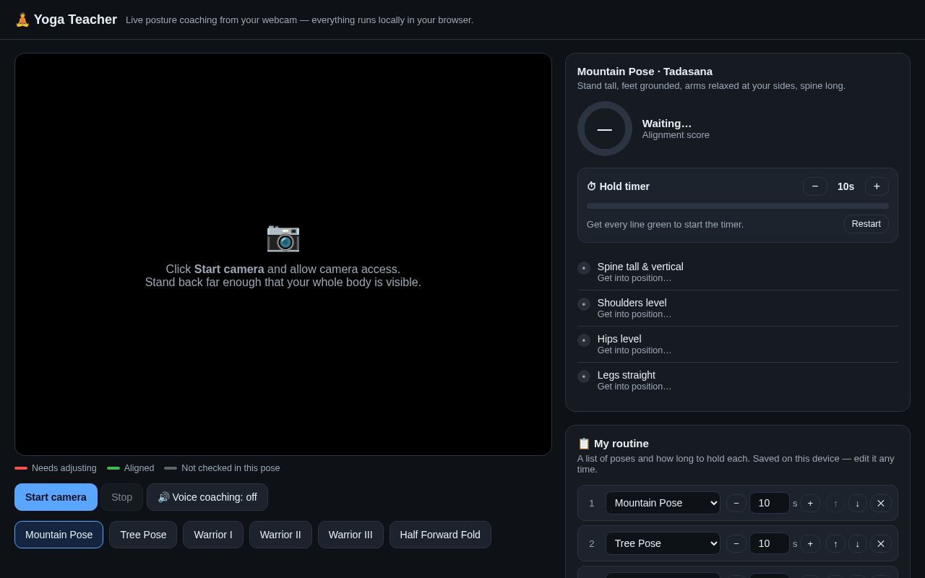The image size is (925, 578).
Task: Open routine row 1 pose dropdown
Action: point(663,503)
